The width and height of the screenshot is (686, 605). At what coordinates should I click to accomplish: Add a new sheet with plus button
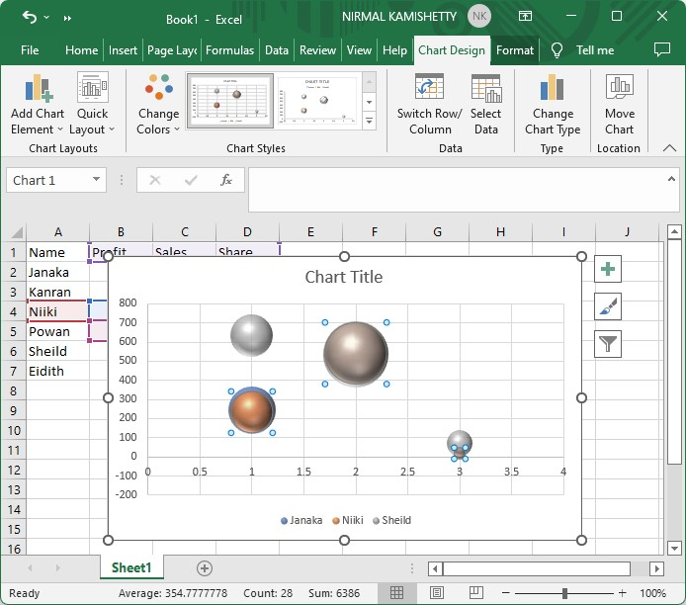205,567
